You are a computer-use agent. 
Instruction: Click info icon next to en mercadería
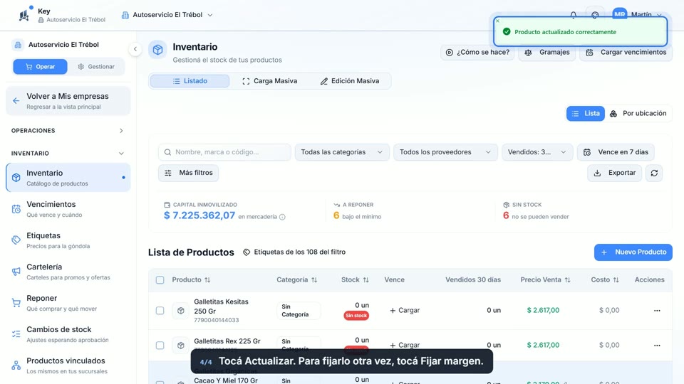tap(282, 217)
